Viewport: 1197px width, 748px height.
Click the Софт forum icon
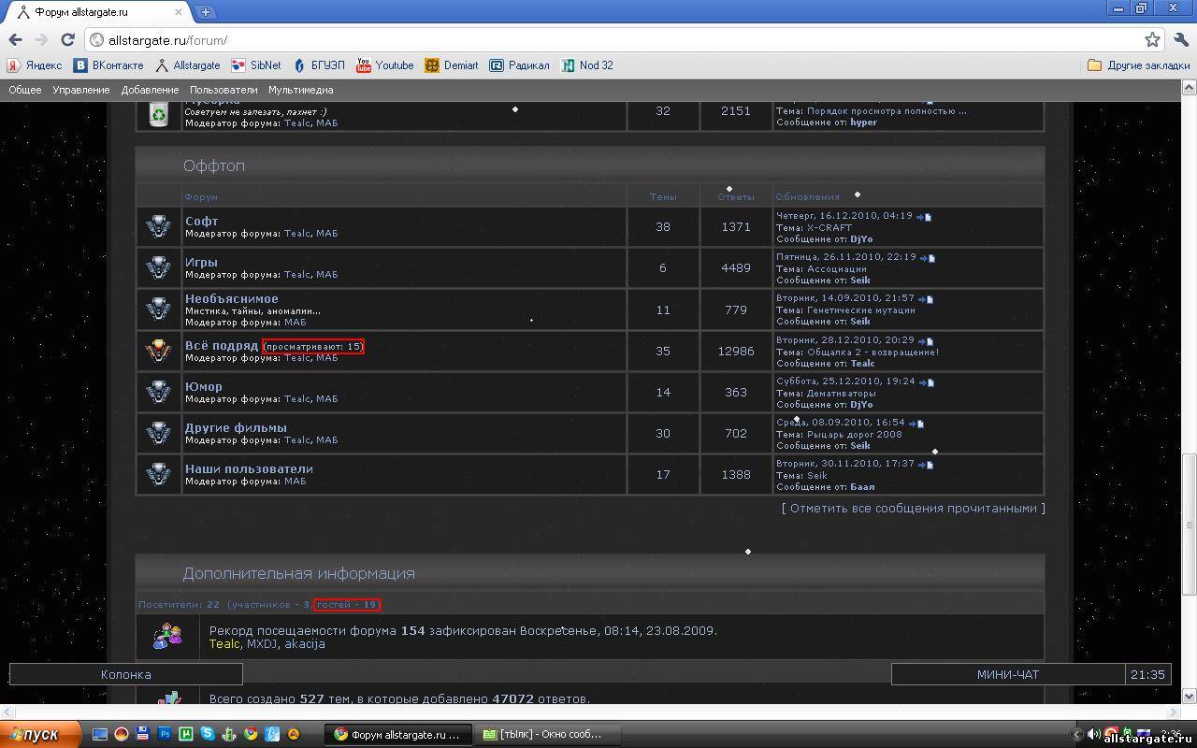point(159,227)
